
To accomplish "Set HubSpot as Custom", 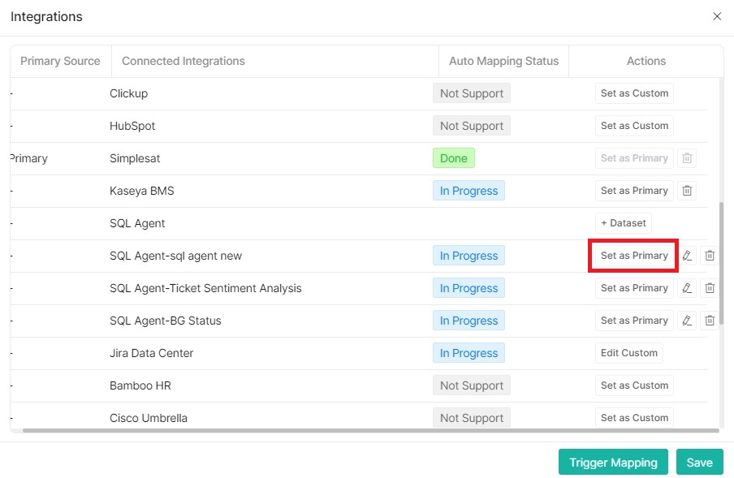I will [633, 125].
